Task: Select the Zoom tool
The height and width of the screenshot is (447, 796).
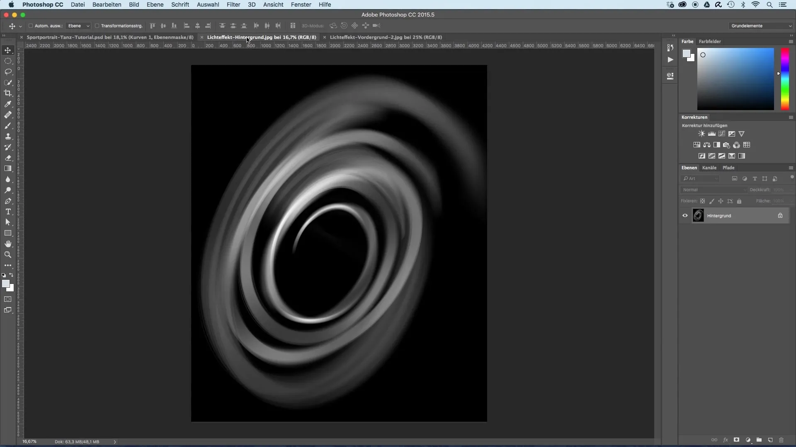Action: (8, 255)
